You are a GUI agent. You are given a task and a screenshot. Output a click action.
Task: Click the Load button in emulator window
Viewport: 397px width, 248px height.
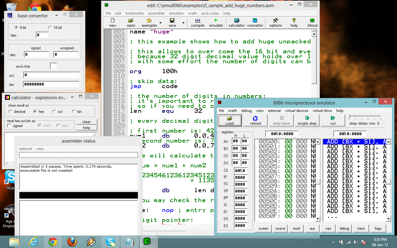(x=230, y=120)
